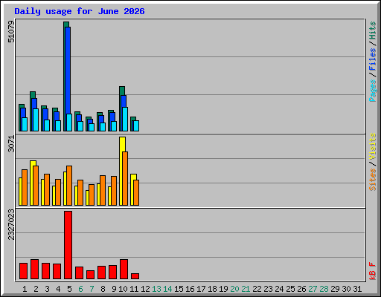
Task: Click the 2327023 axis value
Action: click(x=11, y=224)
